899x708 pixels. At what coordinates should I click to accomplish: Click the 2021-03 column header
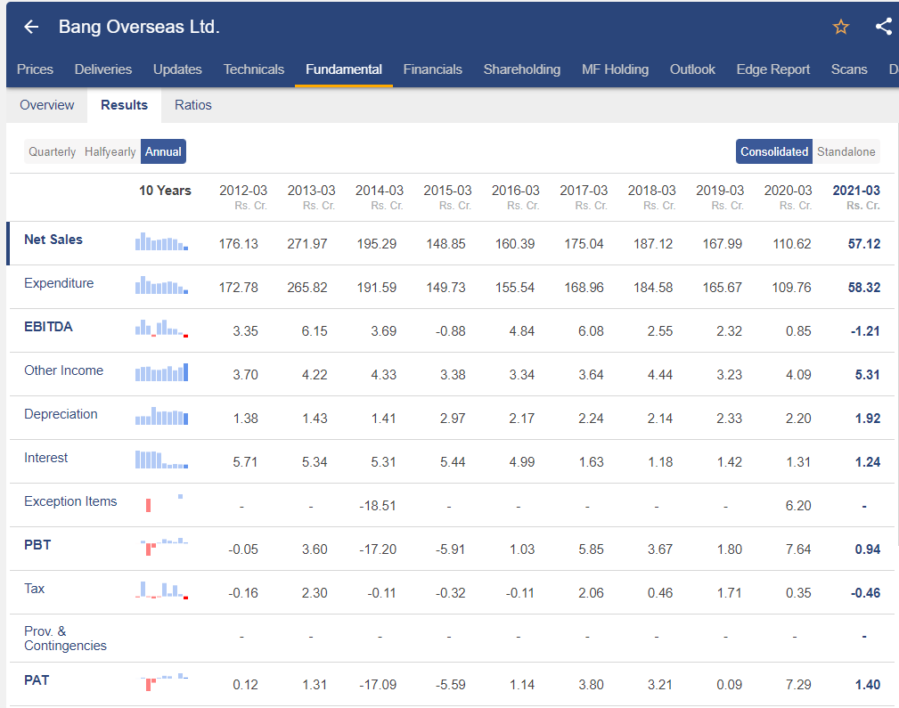pos(856,196)
